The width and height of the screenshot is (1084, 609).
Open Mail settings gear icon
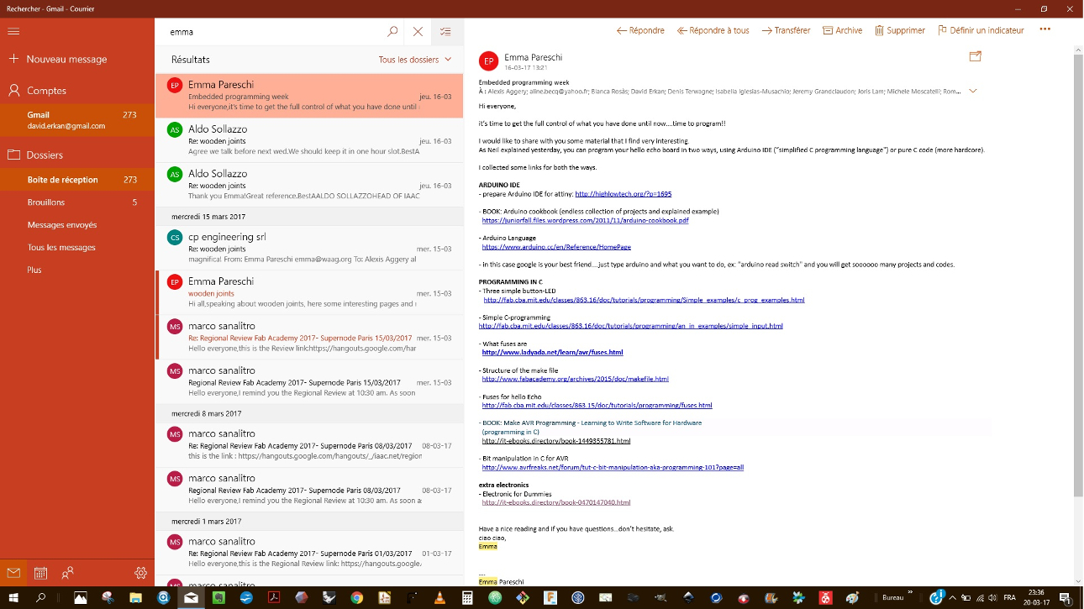coord(141,573)
